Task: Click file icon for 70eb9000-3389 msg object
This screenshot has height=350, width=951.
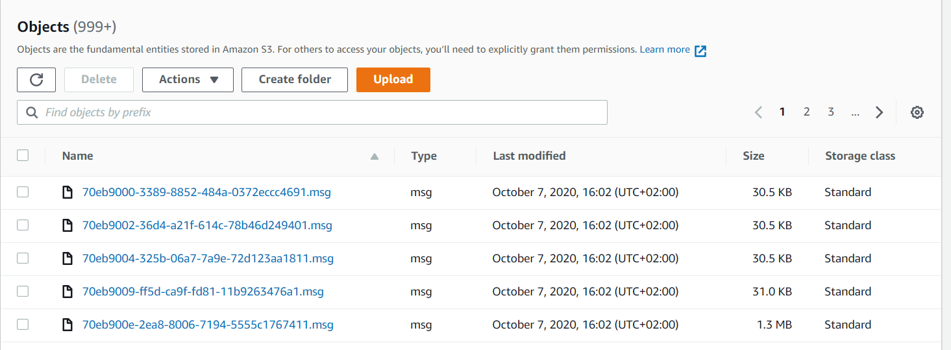Action: coord(67,192)
